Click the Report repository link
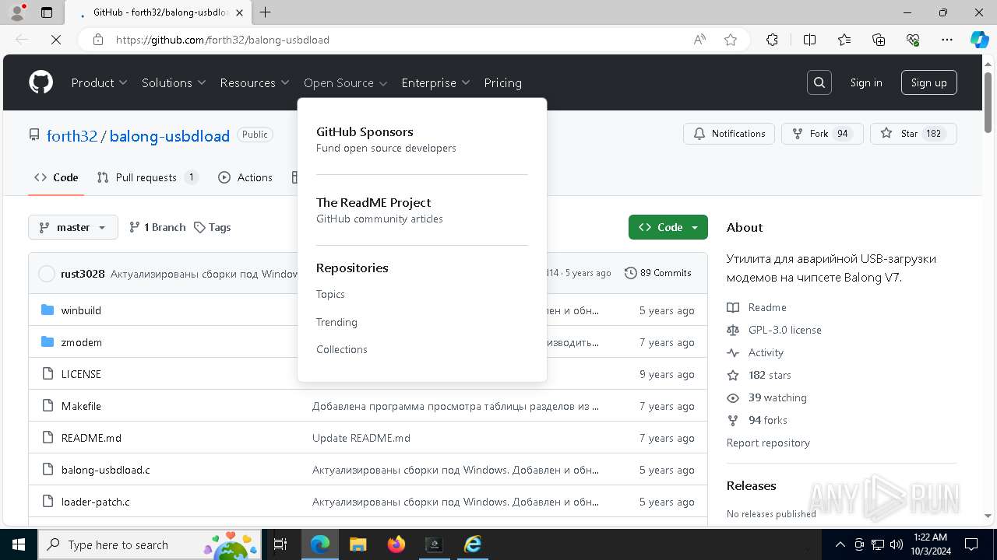 tap(768, 443)
